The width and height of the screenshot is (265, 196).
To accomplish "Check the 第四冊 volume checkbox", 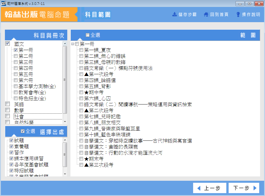I will click(16, 68).
